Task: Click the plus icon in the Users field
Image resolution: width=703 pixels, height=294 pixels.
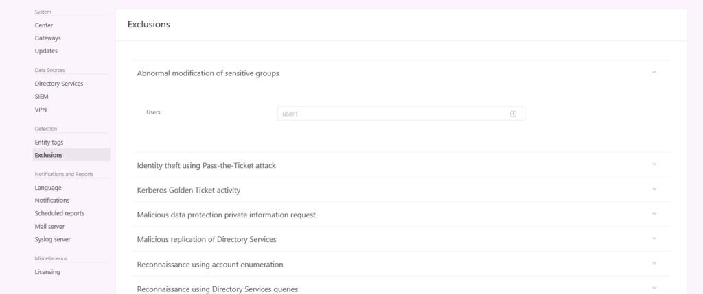Action: pos(513,114)
